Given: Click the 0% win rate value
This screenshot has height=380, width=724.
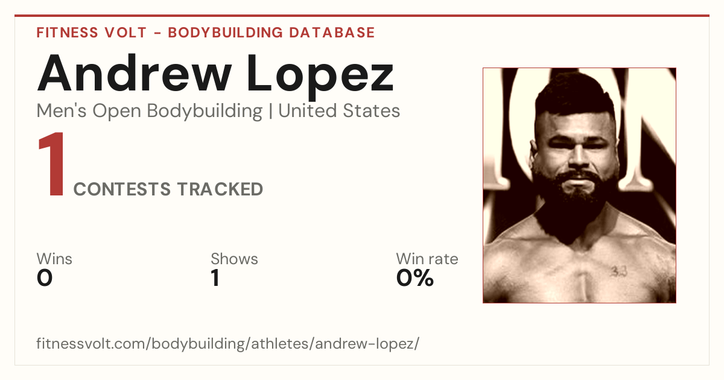Looking at the screenshot, I should (415, 279).
